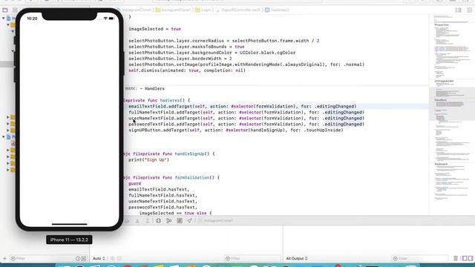Screen dimensions: 475x267
Task: Jump to the Properties section in the minimap
Action: pos(442,24)
